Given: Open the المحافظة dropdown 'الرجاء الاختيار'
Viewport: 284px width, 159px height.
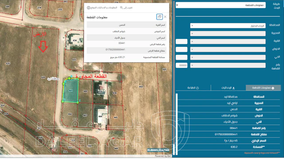Looking at the screenshot, I should point(228,26).
